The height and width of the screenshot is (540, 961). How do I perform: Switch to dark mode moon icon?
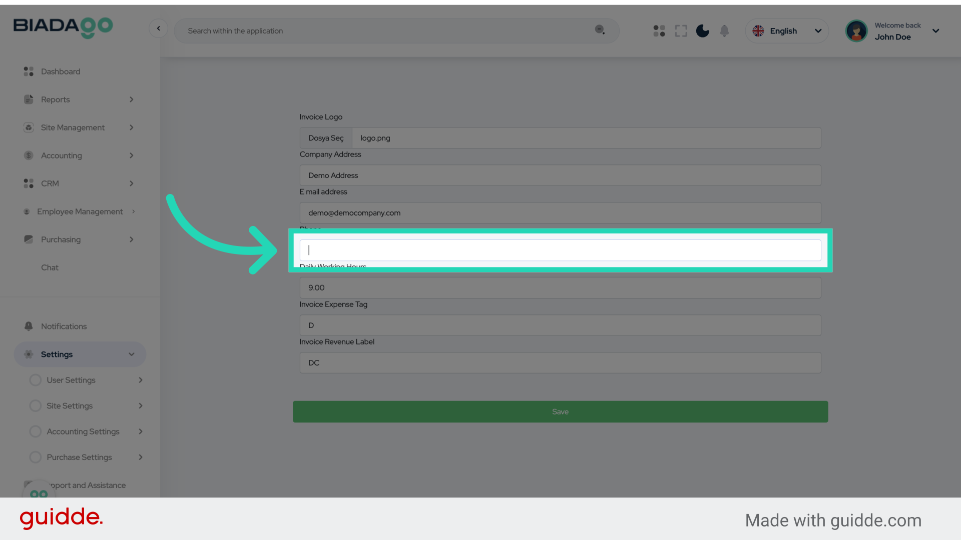coord(703,31)
